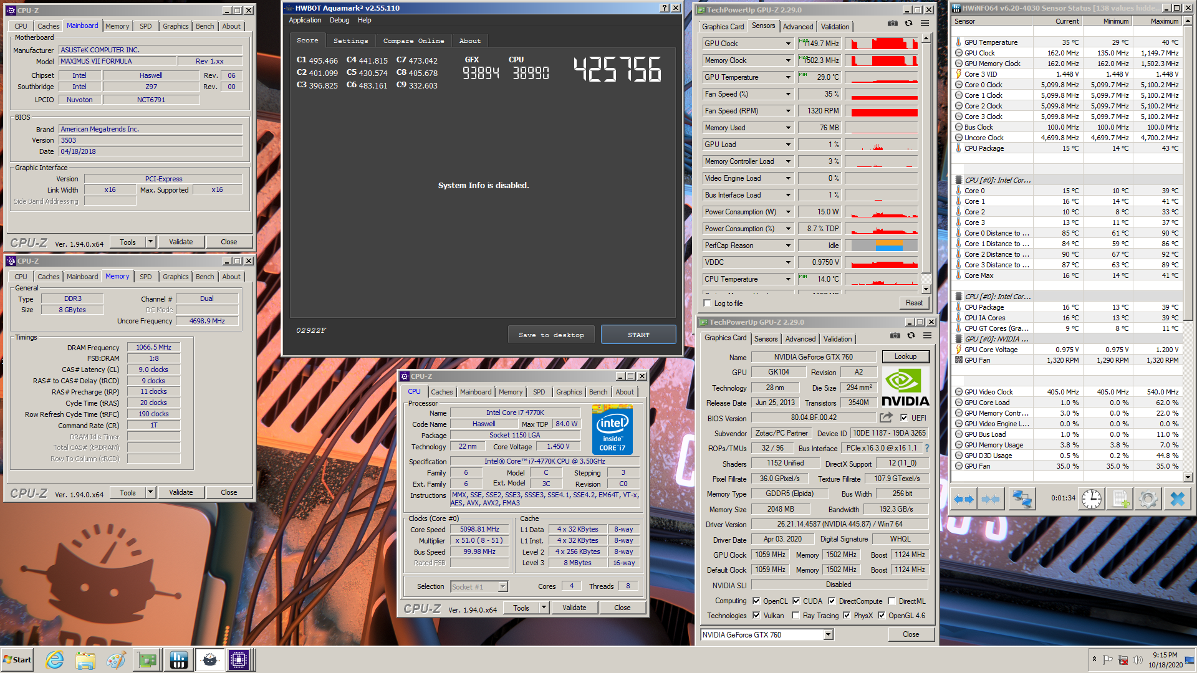Click the screenshot camera icon in GPU-Z sensors window
The width and height of the screenshot is (1197, 673).
[x=893, y=24]
